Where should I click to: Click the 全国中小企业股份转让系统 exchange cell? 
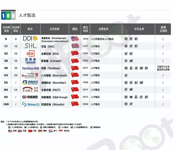click(163, 68)
